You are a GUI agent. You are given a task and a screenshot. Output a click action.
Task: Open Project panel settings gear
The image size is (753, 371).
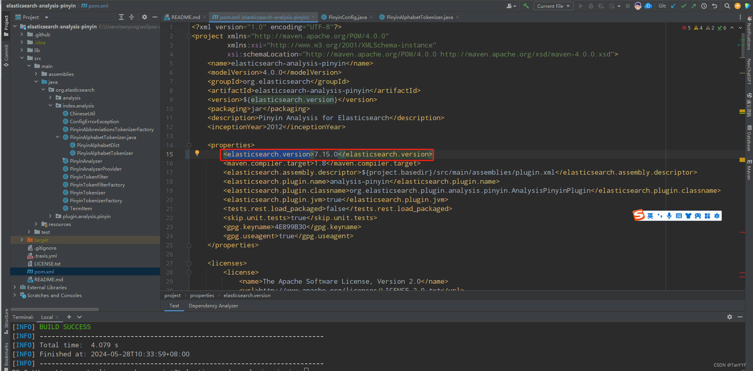[145, 17]
